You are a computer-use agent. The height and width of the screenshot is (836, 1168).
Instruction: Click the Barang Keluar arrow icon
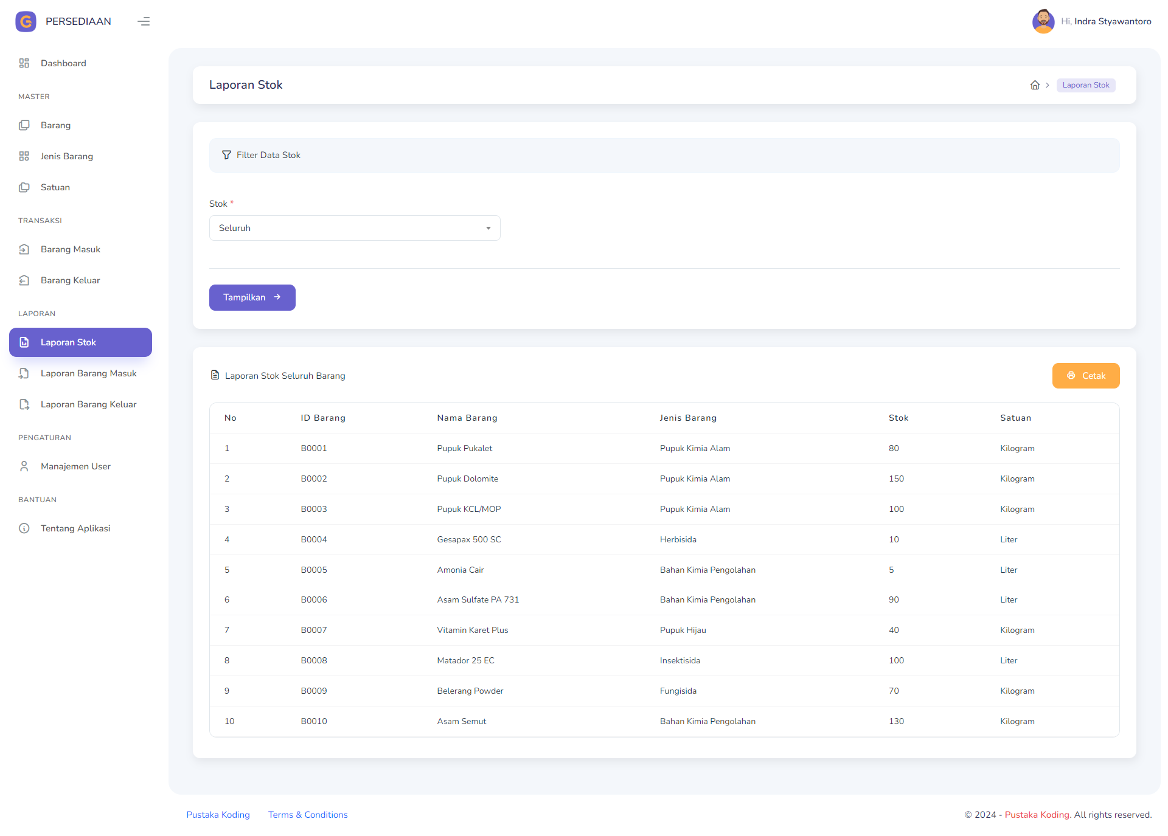click(24, 280)
